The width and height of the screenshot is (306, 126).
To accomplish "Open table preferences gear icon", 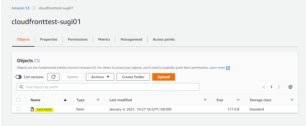I will 290,87.
